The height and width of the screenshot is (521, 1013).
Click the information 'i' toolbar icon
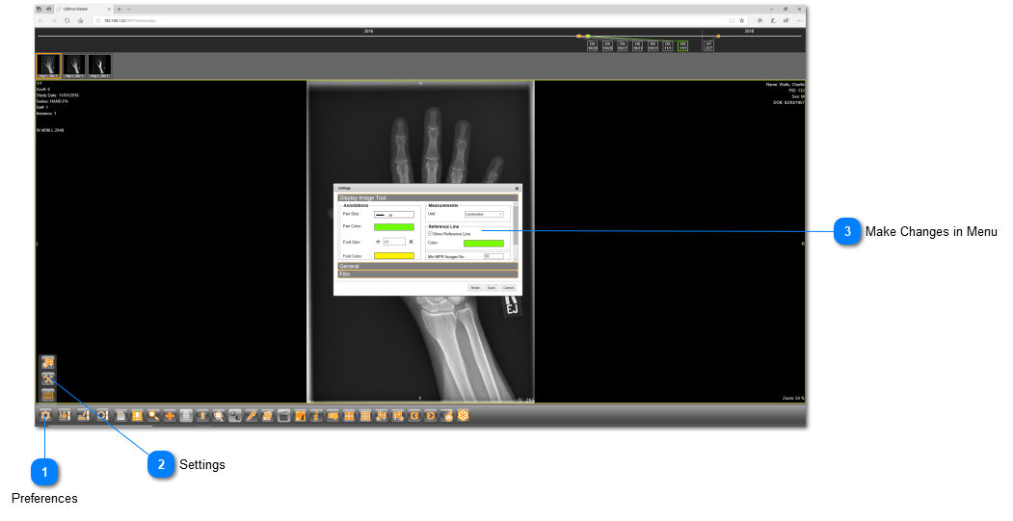coord(315,416)
